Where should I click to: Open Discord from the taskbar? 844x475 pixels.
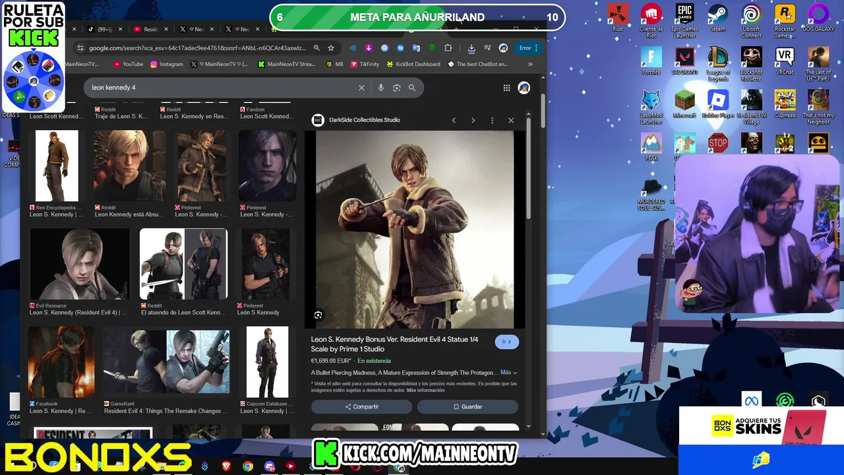pos(270,466)
